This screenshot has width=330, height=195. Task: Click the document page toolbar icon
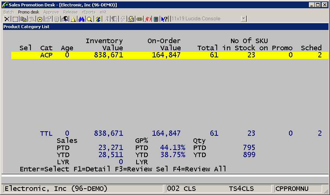pos(56,19)
